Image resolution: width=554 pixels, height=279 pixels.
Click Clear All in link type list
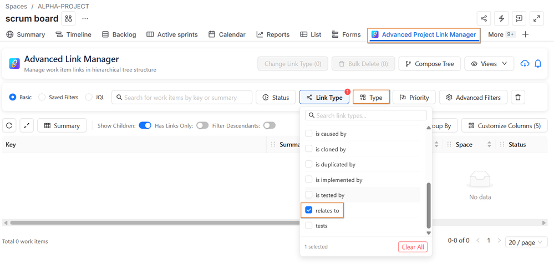coord(413,247)
